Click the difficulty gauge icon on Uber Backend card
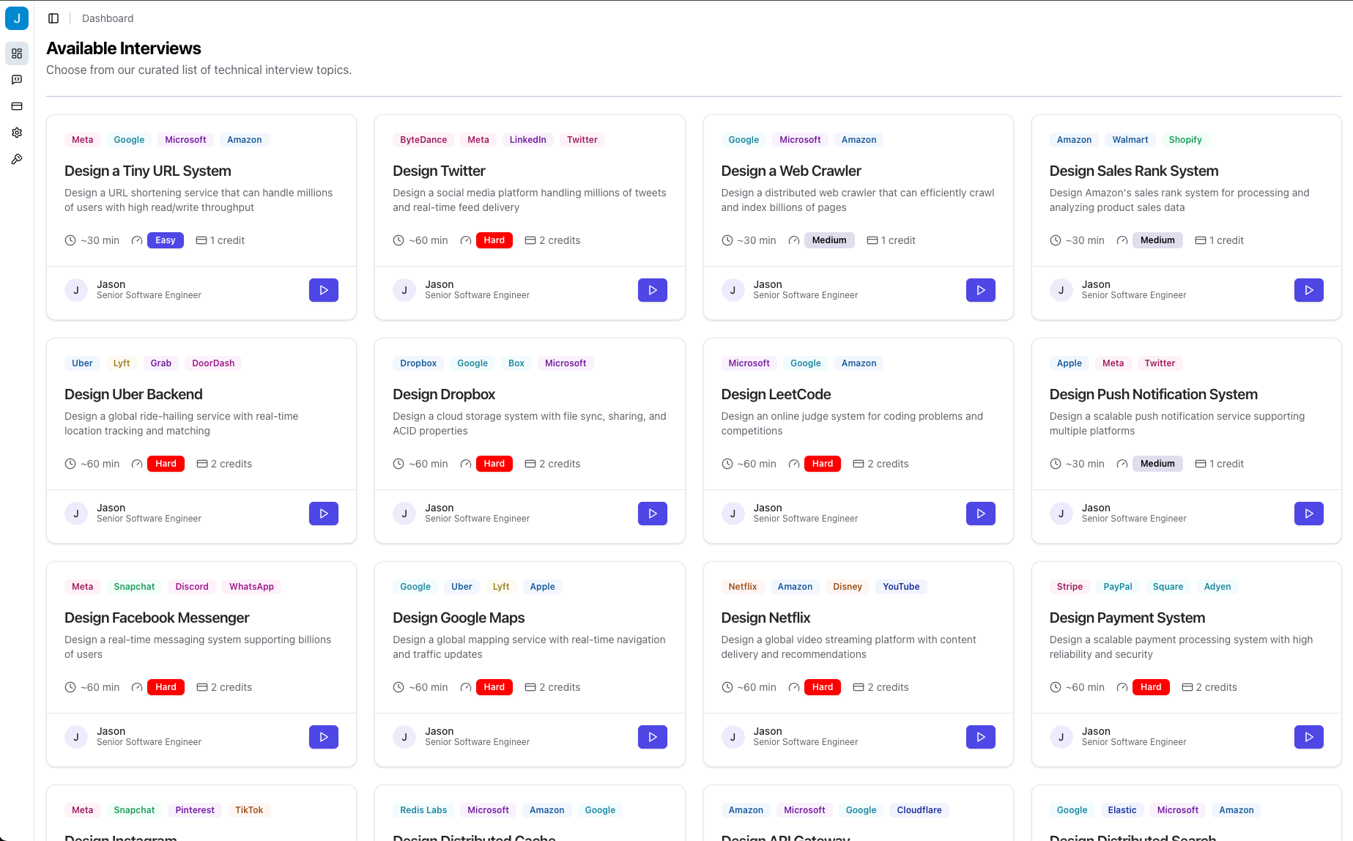This screenshot has width=1353, height=841. point(137,464)
